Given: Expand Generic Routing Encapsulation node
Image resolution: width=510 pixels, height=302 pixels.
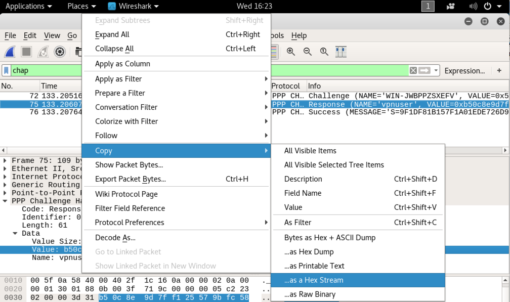Looking at the screenshot, I should 5,185.
